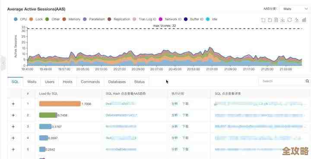
Task: Open the chart data view icon
Action: click(276, 20)
